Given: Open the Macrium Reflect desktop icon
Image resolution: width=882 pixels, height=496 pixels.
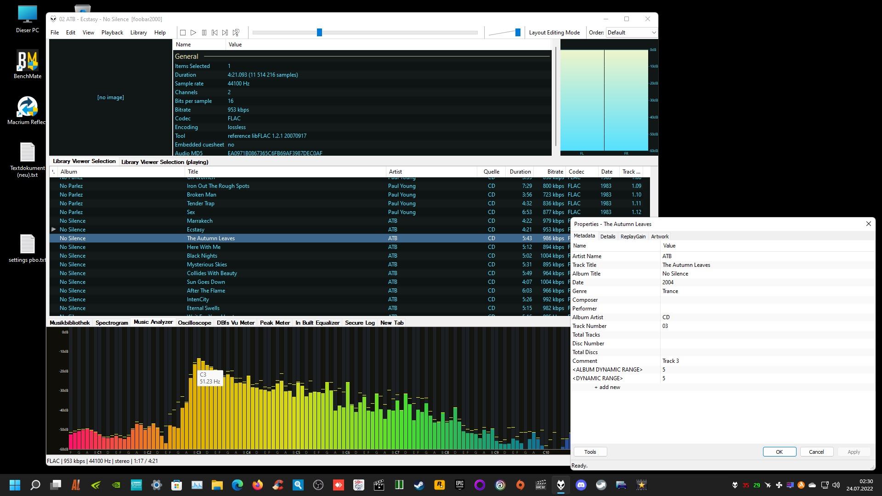Looking at the screenshot, I should pos(28,111).
